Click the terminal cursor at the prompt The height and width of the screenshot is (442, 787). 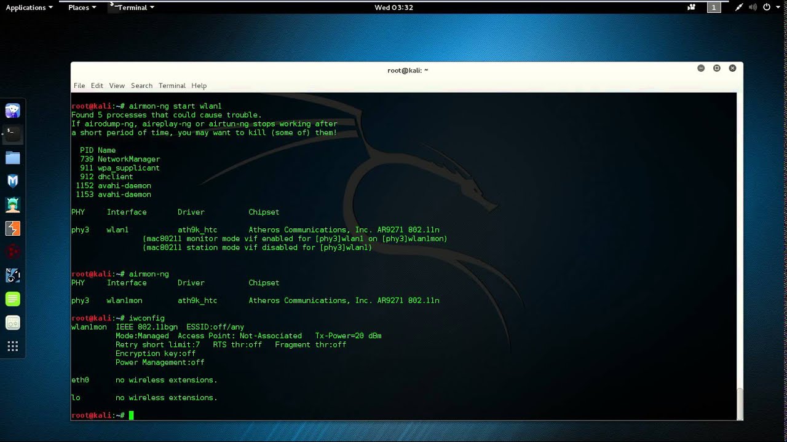(131, 416)
